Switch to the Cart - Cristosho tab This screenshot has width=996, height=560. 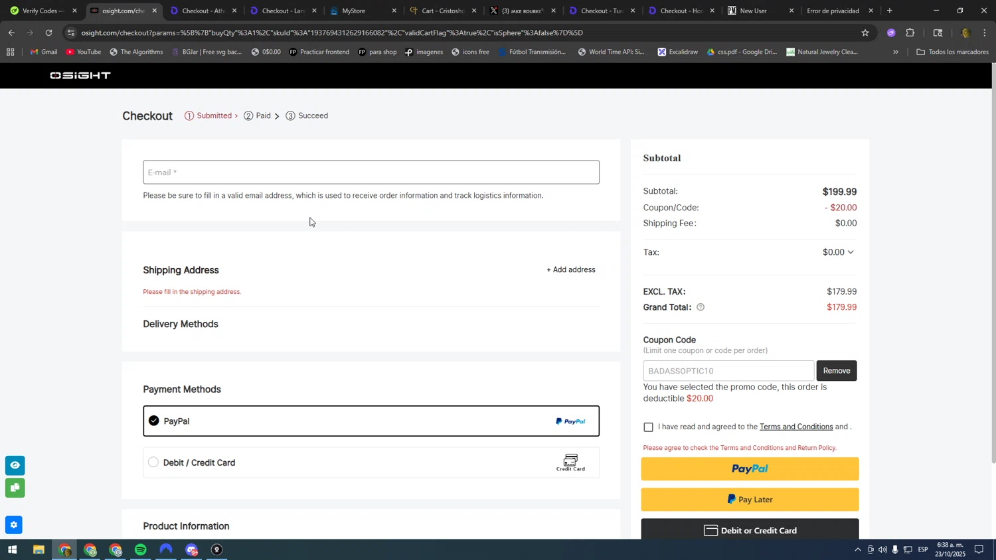(444, 11)
